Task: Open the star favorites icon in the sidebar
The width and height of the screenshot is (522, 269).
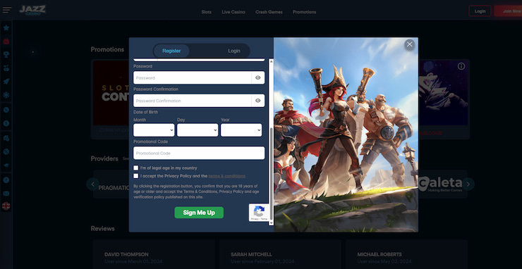Action: 6,28
